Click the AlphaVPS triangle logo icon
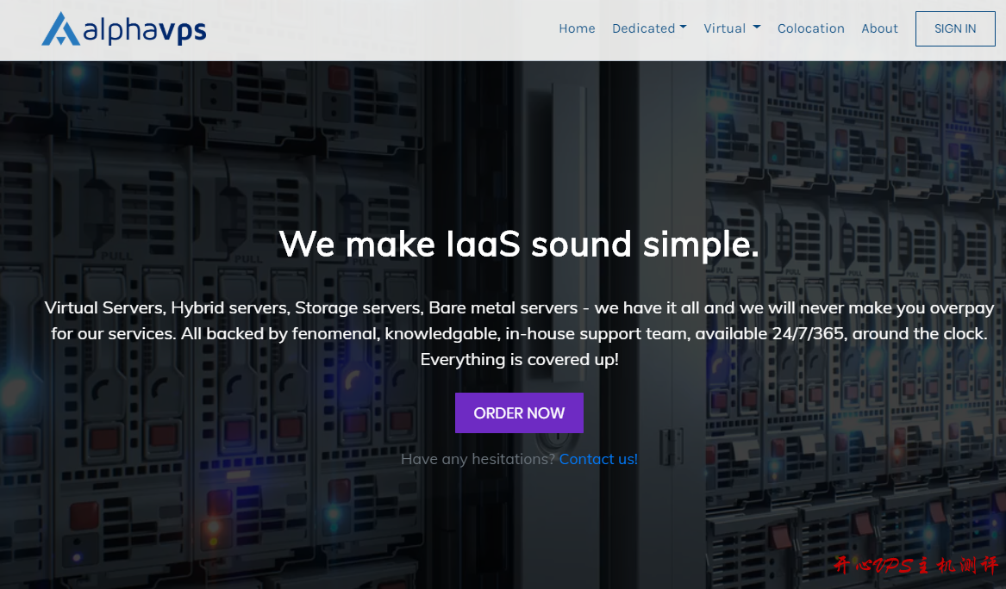This screenshot has width=1006, height=589. (x=60, y=29)
